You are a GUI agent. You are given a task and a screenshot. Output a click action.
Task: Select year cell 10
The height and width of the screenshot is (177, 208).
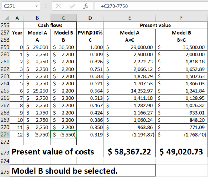(17, 120)
